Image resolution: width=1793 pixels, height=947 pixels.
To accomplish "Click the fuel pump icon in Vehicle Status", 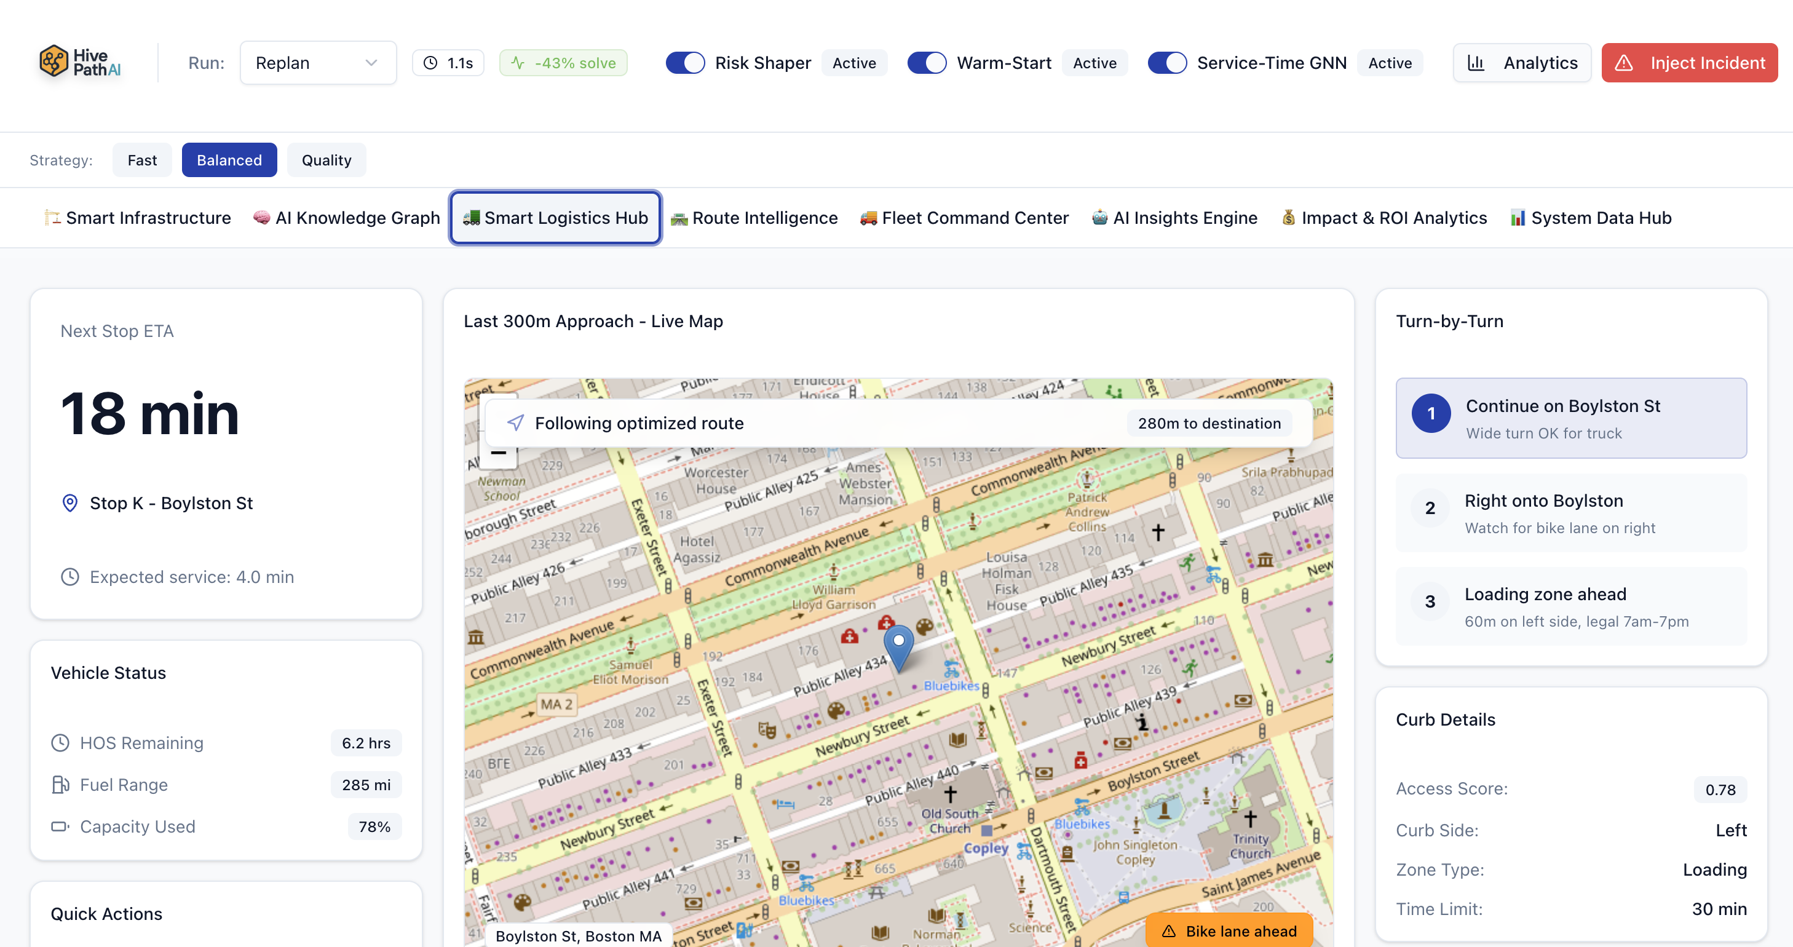I will 60,785.
